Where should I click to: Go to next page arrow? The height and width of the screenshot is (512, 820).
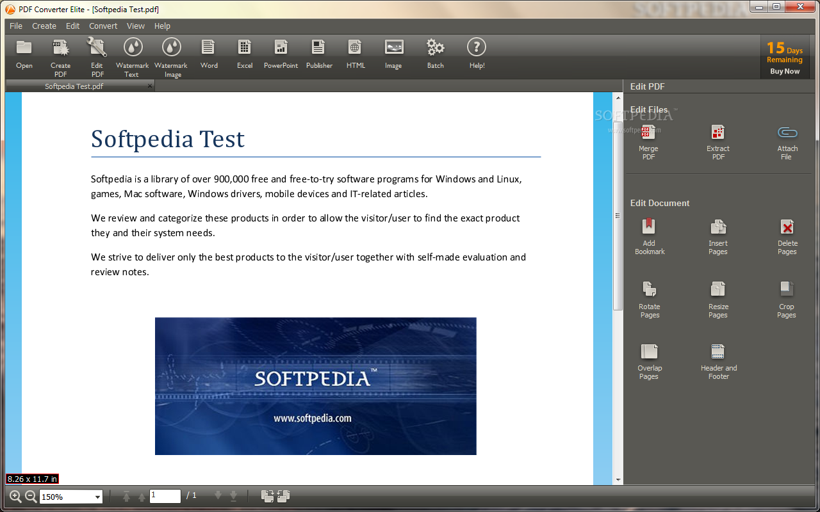point(218,495)
